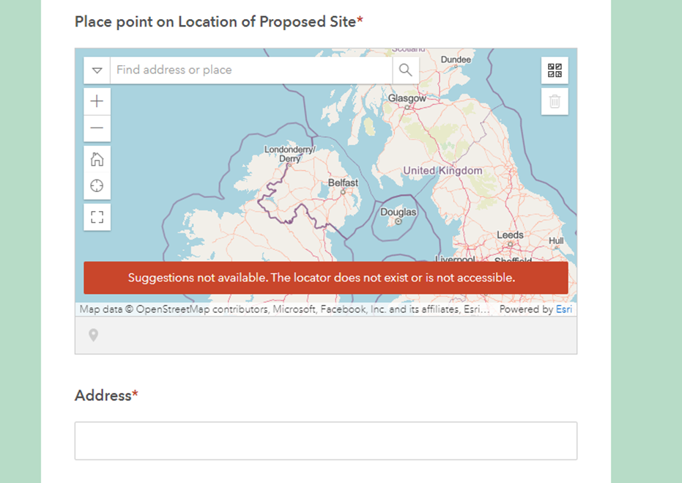
Task: Reset map to home extent
Action: coord(97,159)
